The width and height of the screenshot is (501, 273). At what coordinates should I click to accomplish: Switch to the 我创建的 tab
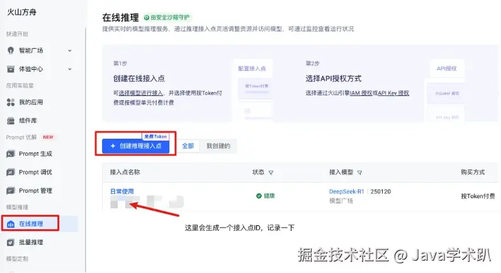point(218,146)
